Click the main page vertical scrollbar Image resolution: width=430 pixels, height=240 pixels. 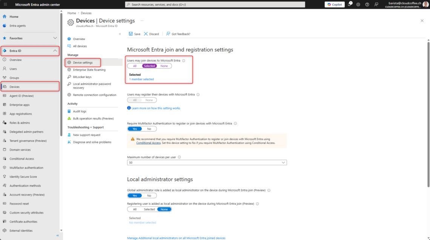pos(428,115)
